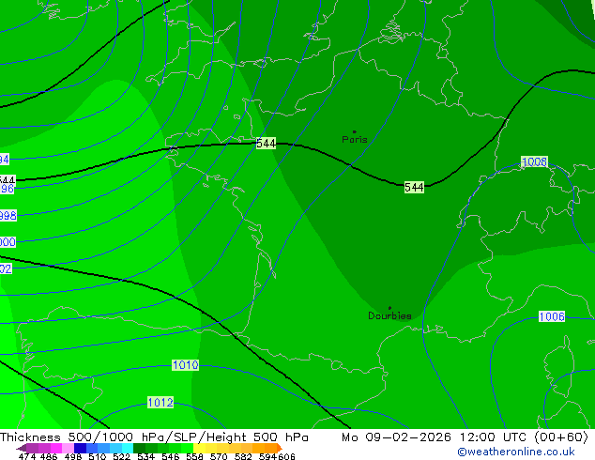Click the 544 label west of Paris

pos(266,144)
